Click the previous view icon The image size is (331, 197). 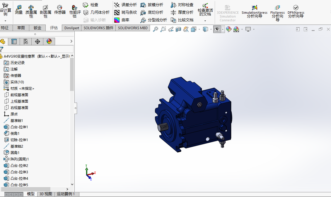point(171,29)
